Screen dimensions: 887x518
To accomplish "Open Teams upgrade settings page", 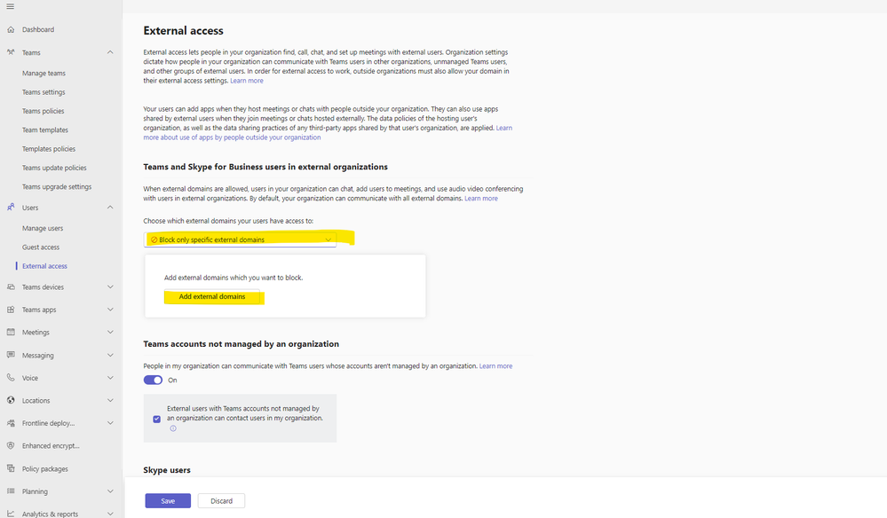I will point(57,187).
